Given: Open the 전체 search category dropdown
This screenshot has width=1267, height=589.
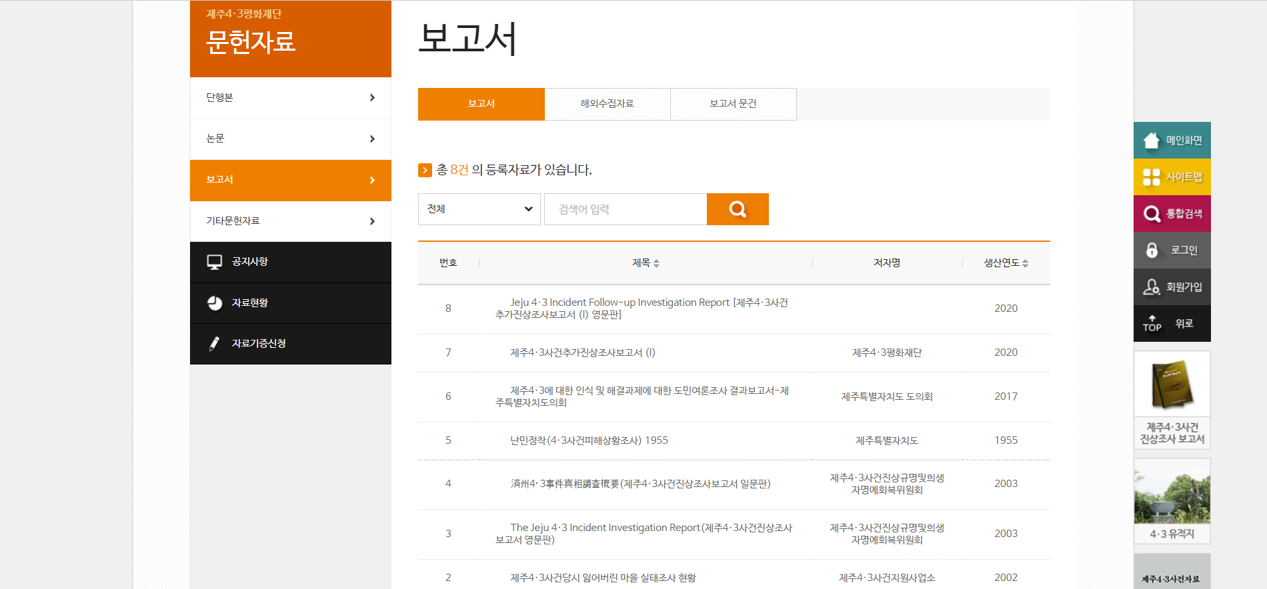Looking at the screenshot, I should [479, 209].
